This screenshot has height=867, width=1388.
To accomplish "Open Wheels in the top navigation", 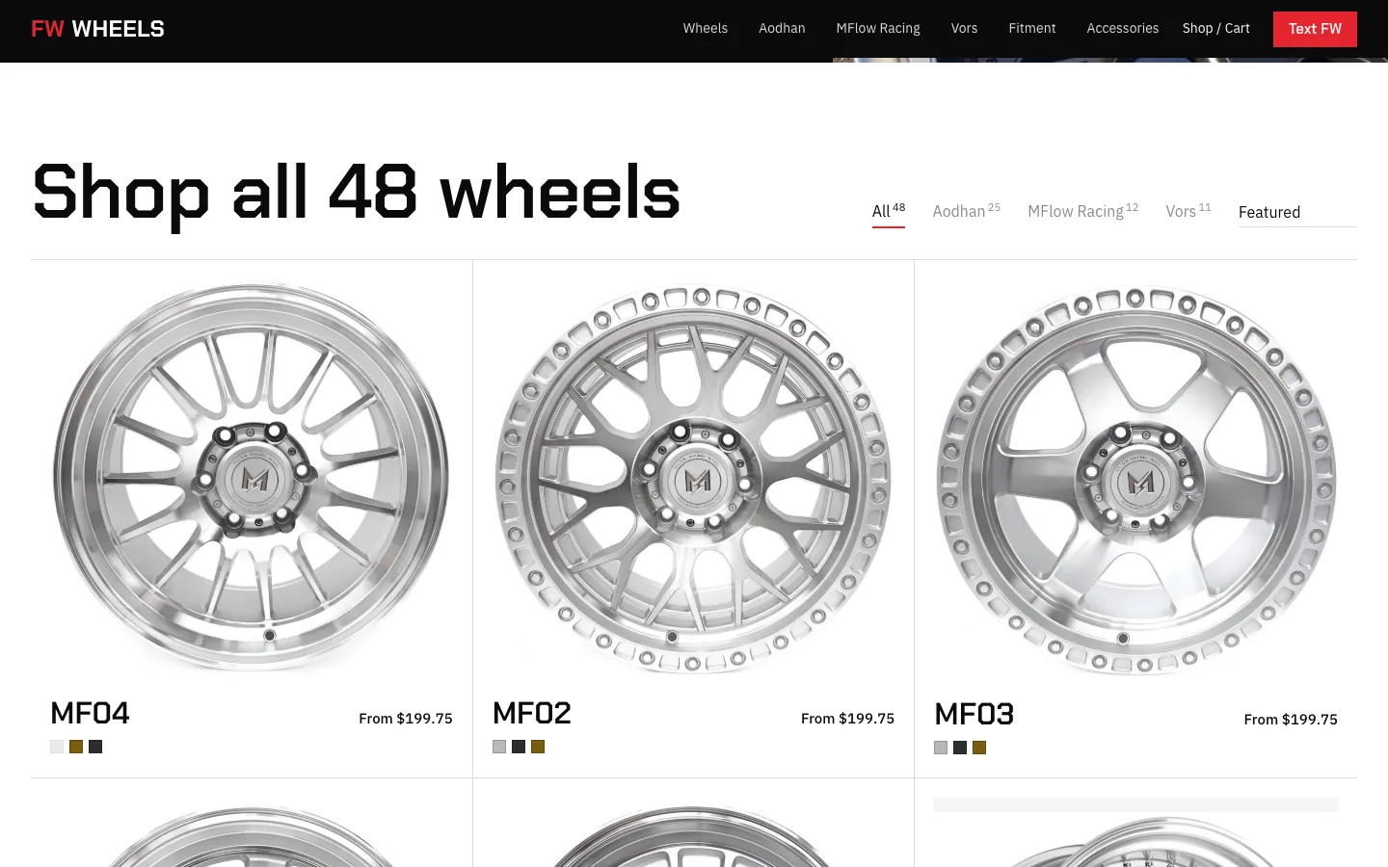I will point(706,29).
